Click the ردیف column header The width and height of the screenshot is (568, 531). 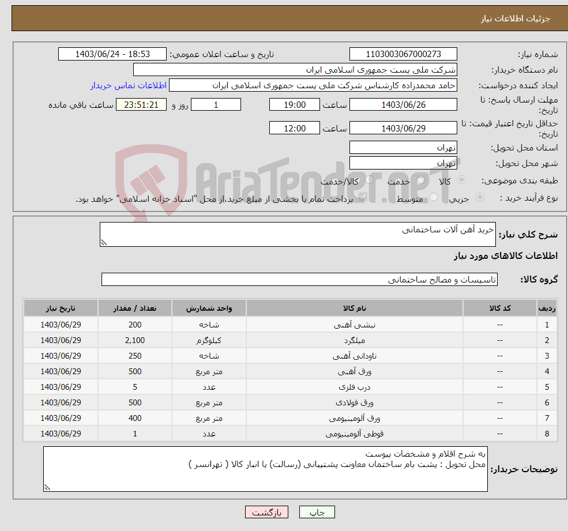click(x=547, y=308)
